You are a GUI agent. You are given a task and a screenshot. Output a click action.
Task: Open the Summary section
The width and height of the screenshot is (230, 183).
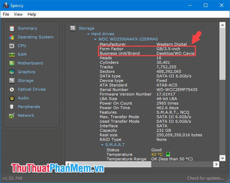tap(28, 28)
